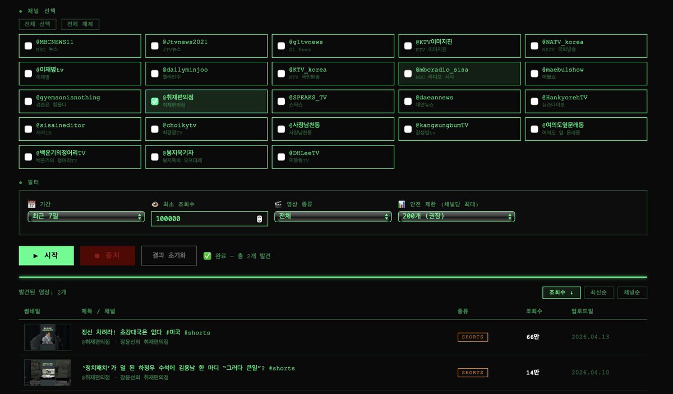Click the 최소 조회수 input field

coord(209,219)
